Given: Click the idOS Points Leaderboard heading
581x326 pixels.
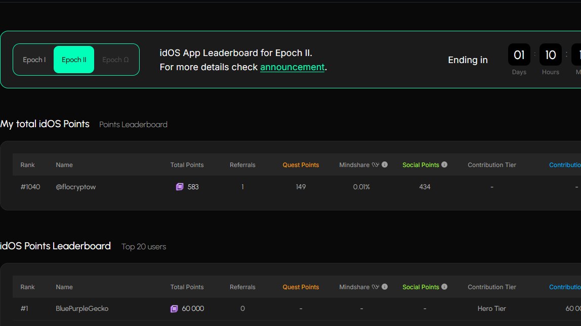Looking at the screenshot, I should pos(55,246).
